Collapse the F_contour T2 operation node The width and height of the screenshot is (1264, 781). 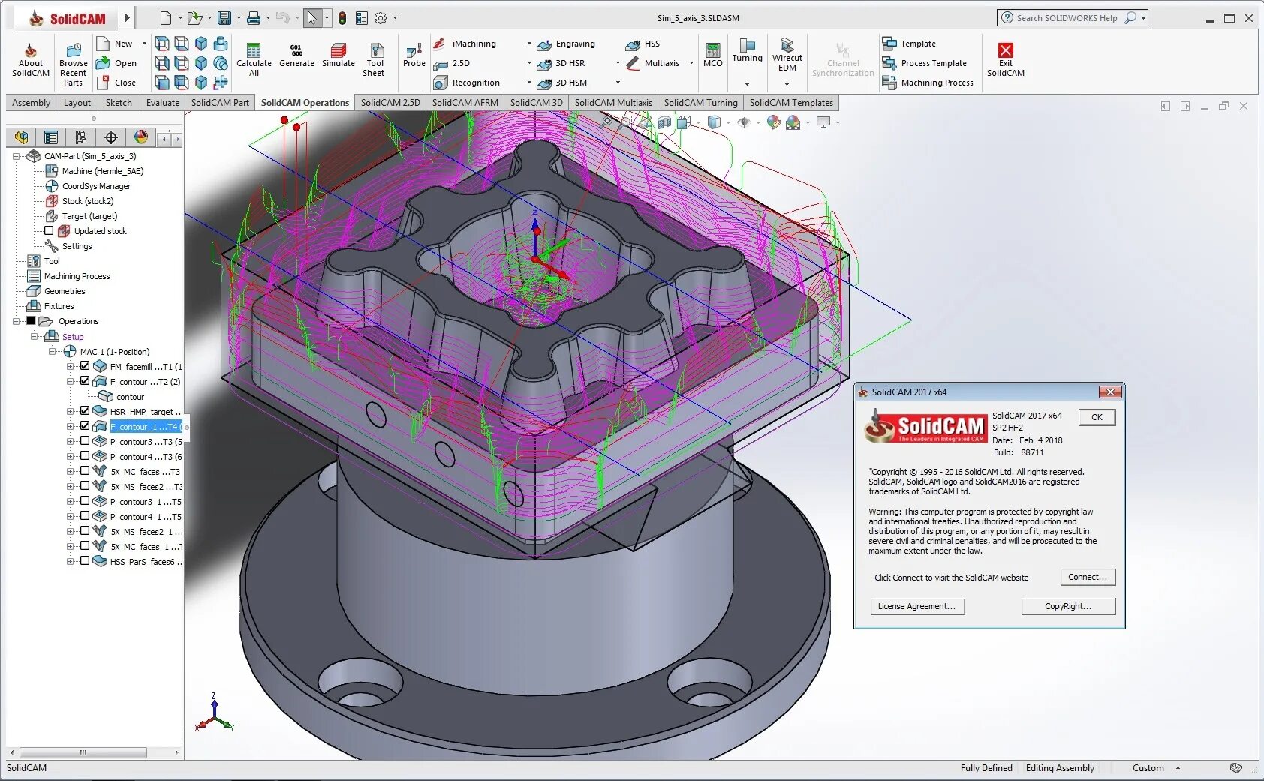click(70, 381)
